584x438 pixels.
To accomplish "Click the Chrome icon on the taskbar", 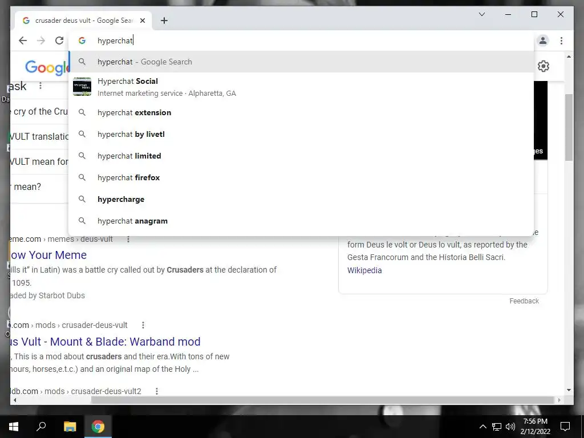I will click(x=98, y=427).
